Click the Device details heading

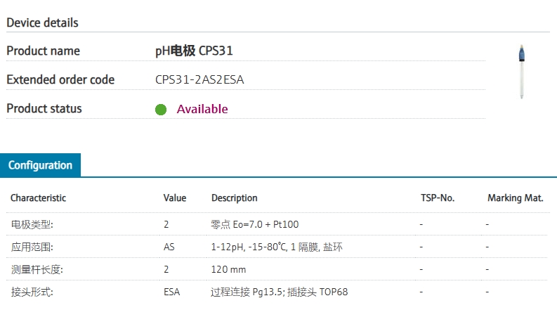pos(42,22)
